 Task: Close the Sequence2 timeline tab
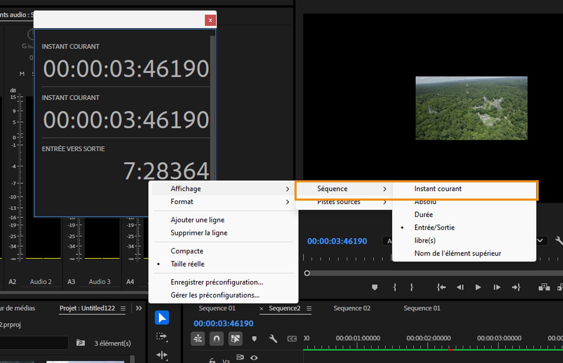click(x=261, y=309)
